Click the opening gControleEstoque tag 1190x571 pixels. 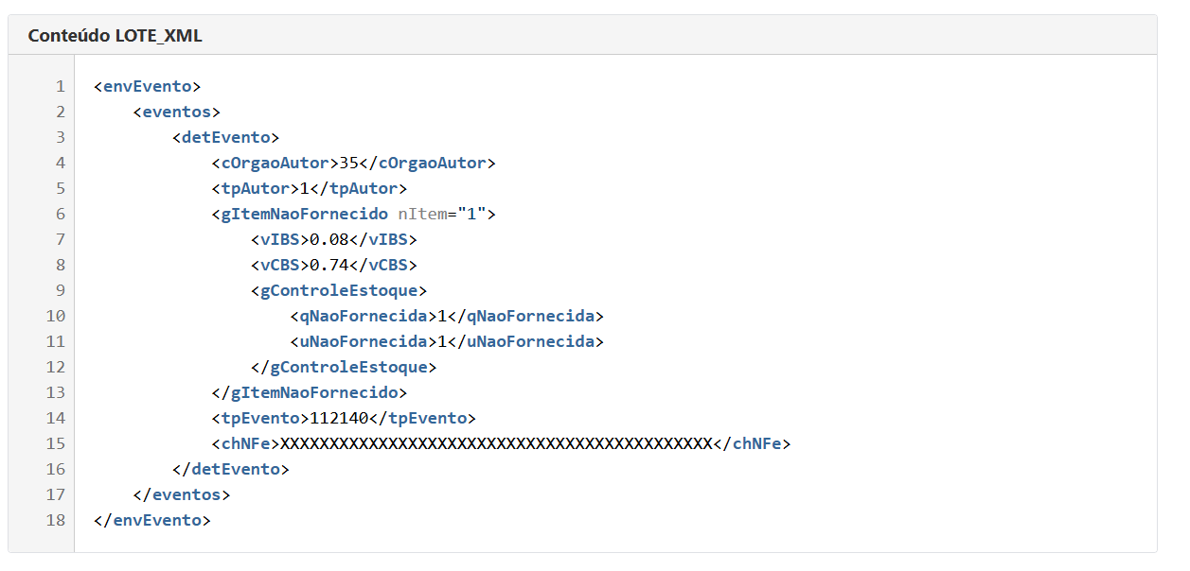[x=339, y=290]
